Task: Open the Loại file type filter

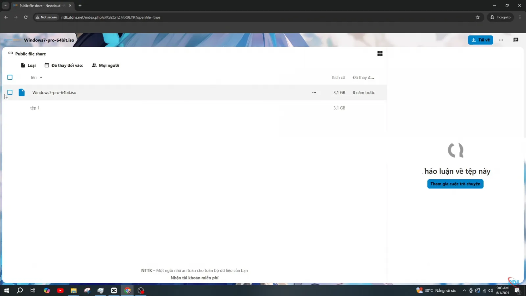Action: coord(28,65)
